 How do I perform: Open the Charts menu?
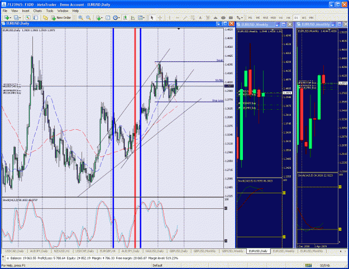coord(37,11)
